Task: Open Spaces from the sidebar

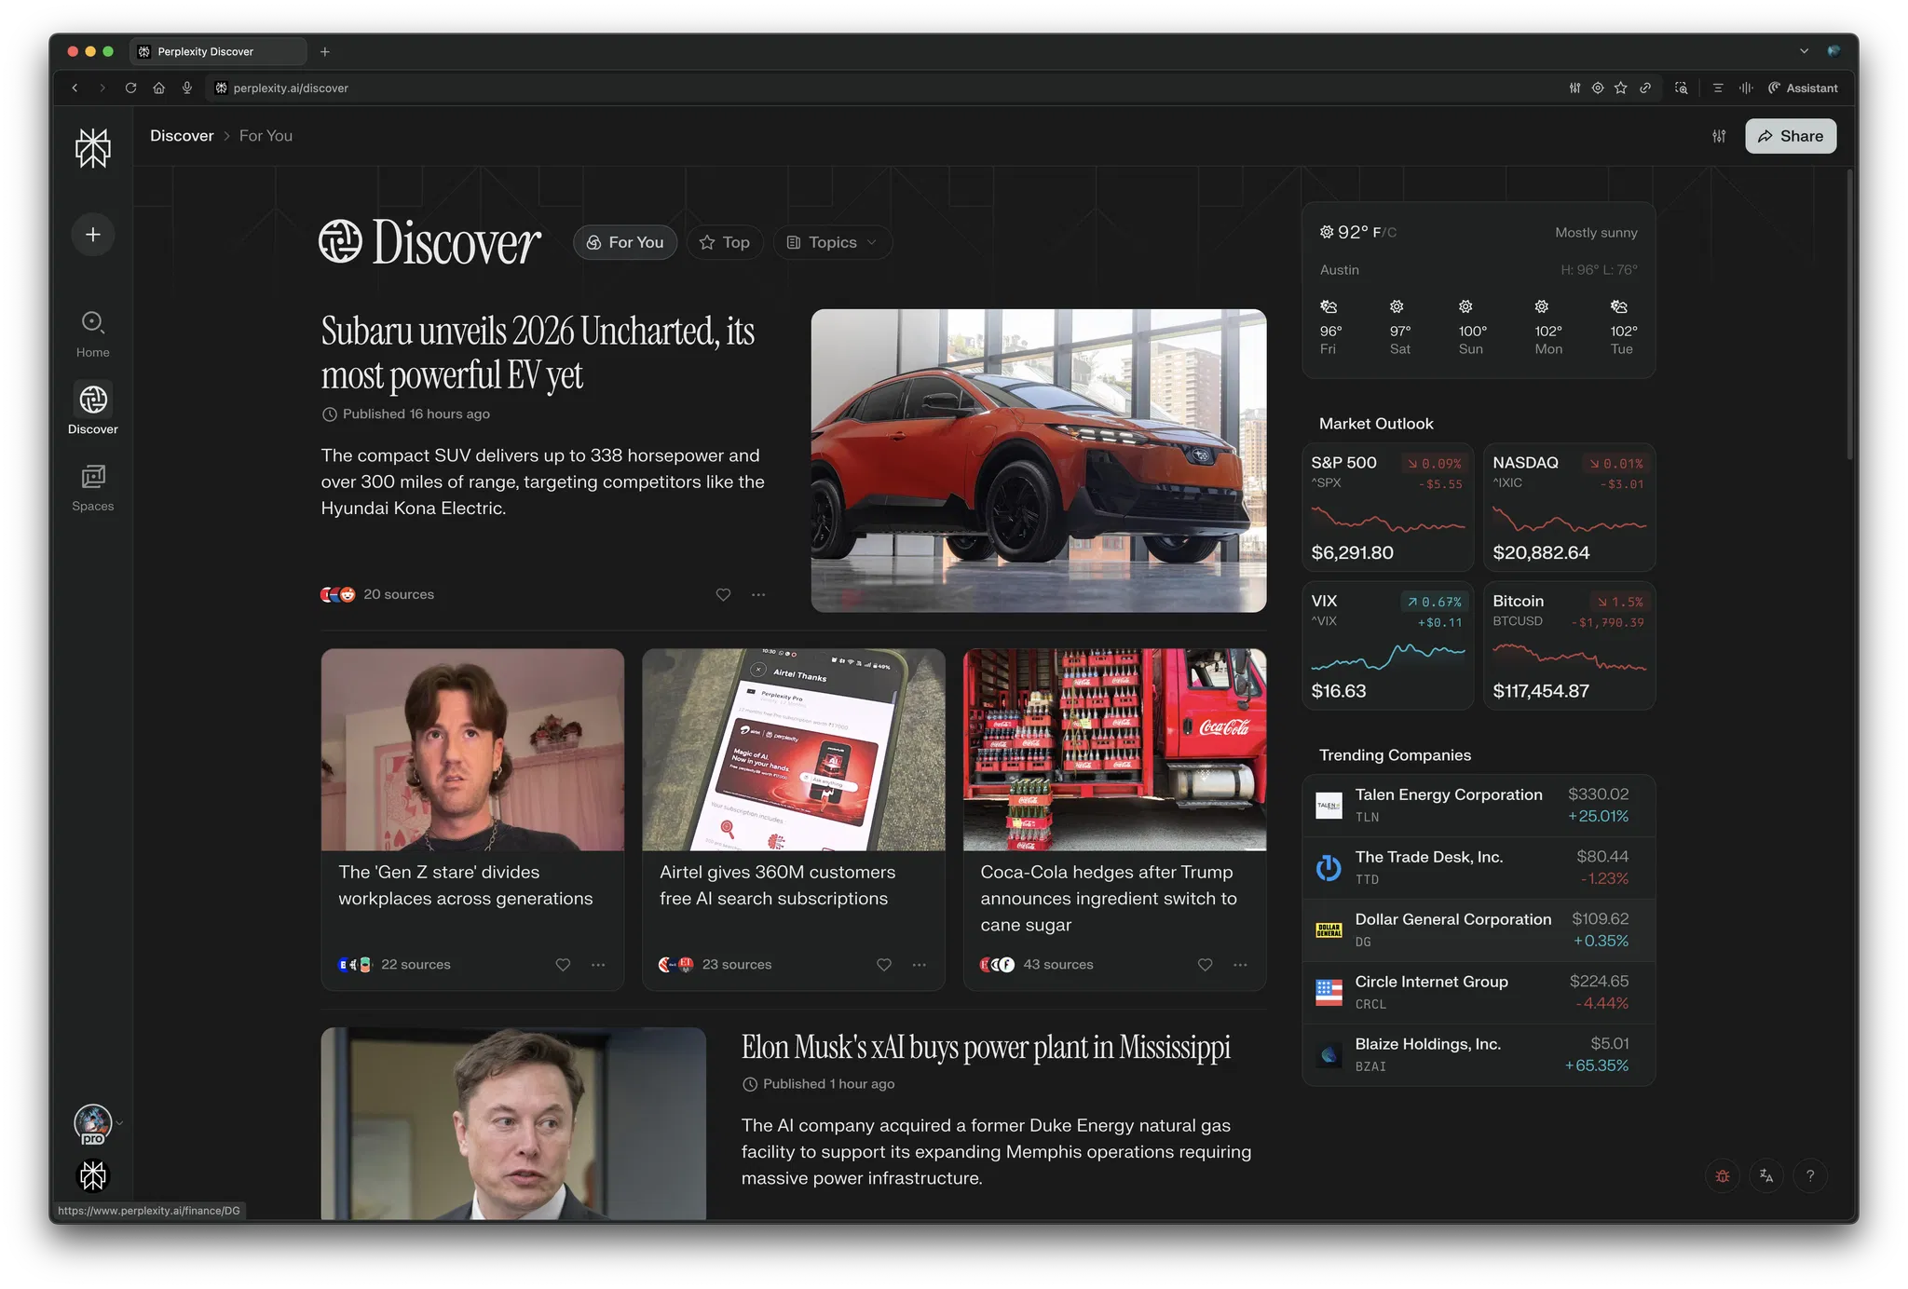Action: coord(93,488)
